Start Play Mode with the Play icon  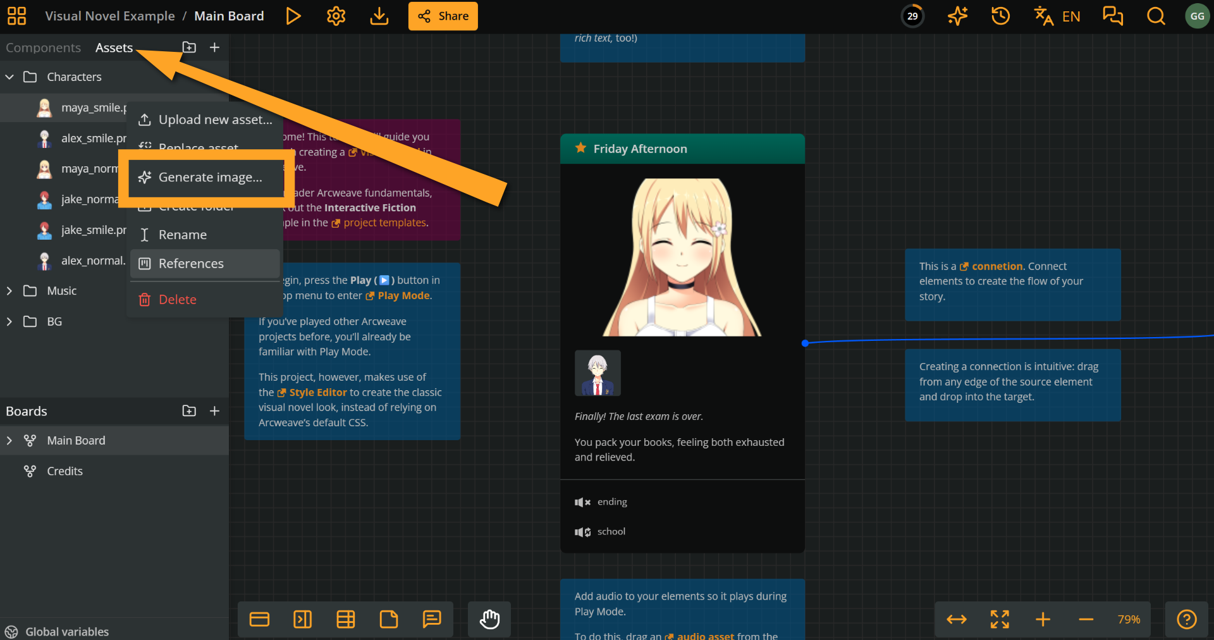click(x=293, y=16)
